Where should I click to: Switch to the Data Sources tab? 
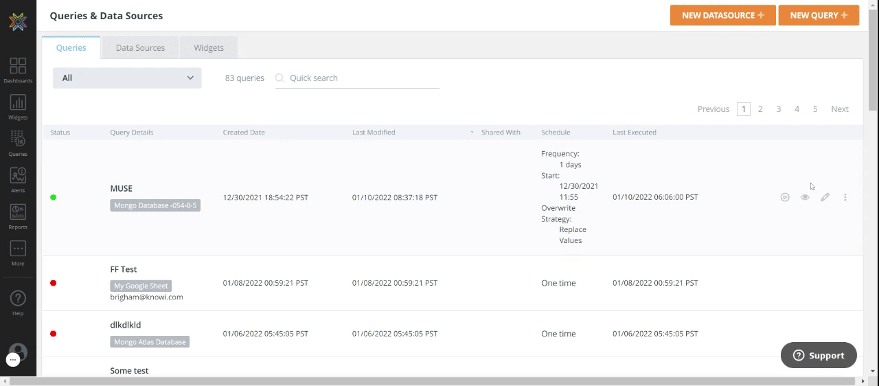click(x=140, y=48)
